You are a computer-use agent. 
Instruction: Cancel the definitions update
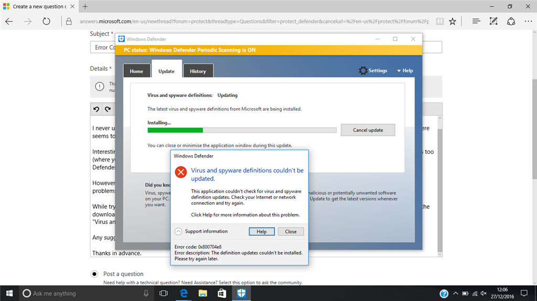pos(368,130)
